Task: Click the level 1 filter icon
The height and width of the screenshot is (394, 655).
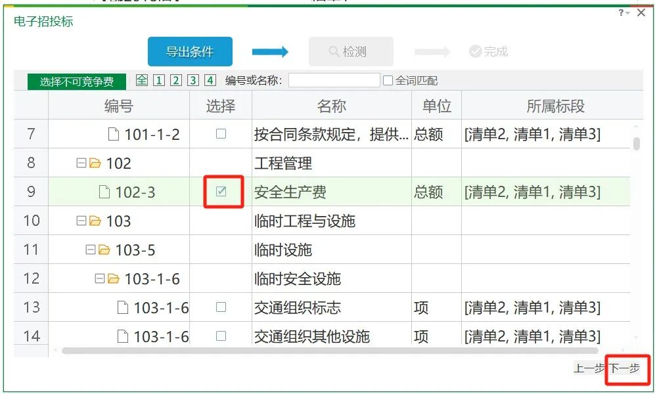Action: click(159, 80)
